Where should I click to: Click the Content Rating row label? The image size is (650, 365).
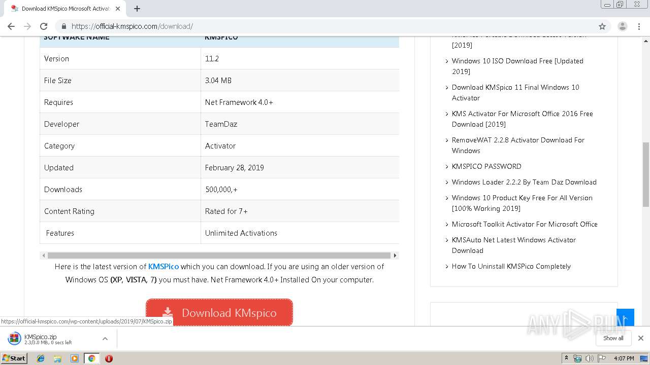(69, 211)
